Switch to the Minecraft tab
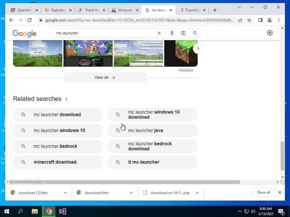The image size is (290, 217). (125, 10)
